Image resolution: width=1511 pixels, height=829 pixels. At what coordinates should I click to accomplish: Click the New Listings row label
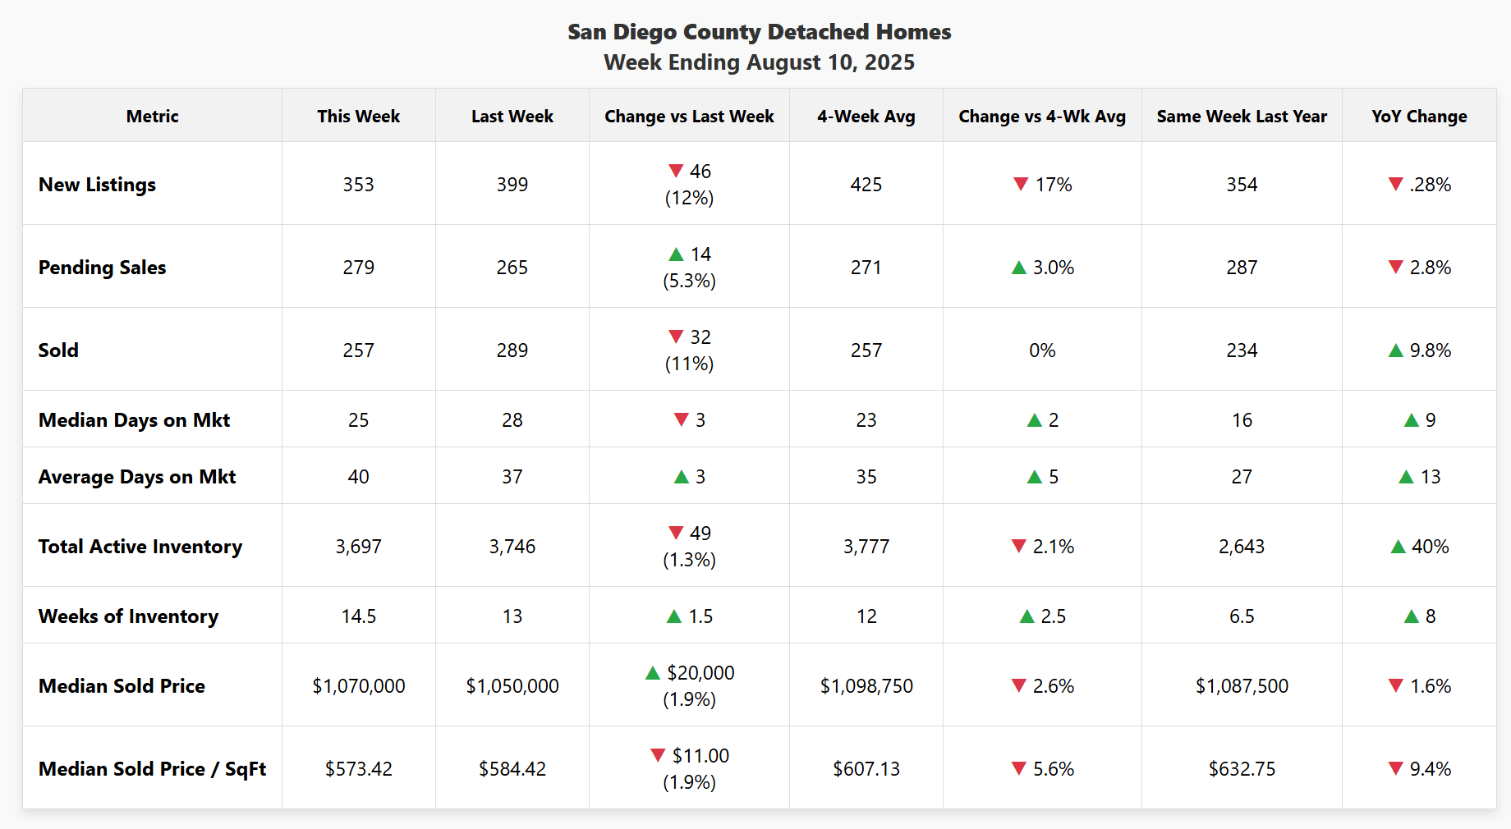coord(97,185)
